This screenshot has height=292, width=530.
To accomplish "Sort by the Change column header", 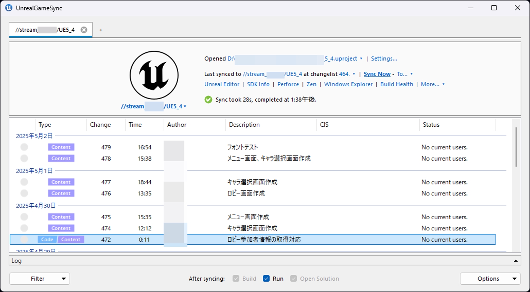I will 100,125.
